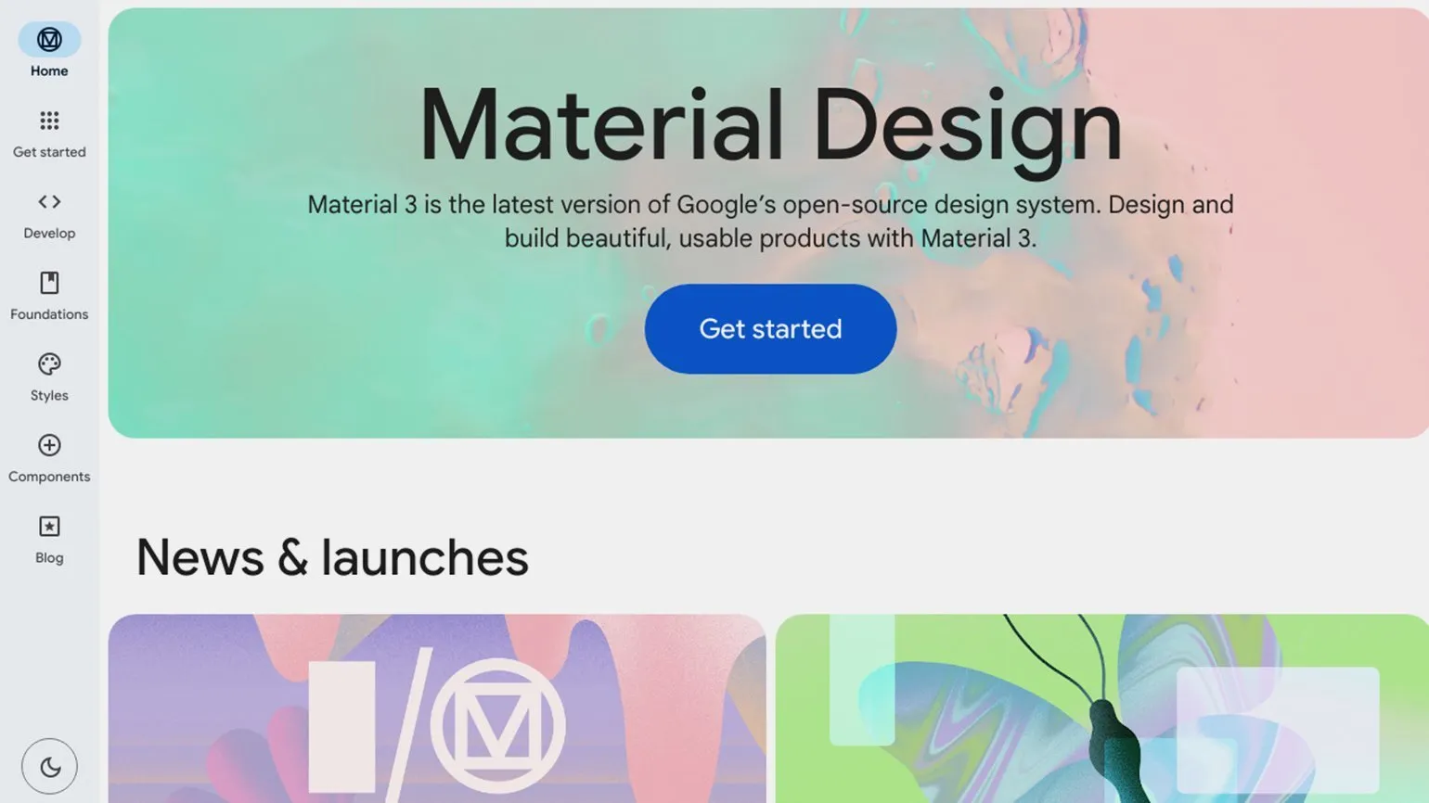Click the Material Design hero heading
Screen dimensions: 1429x803
tap(770, 126)
